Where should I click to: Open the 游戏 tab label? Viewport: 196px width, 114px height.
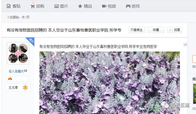(136, 6)
